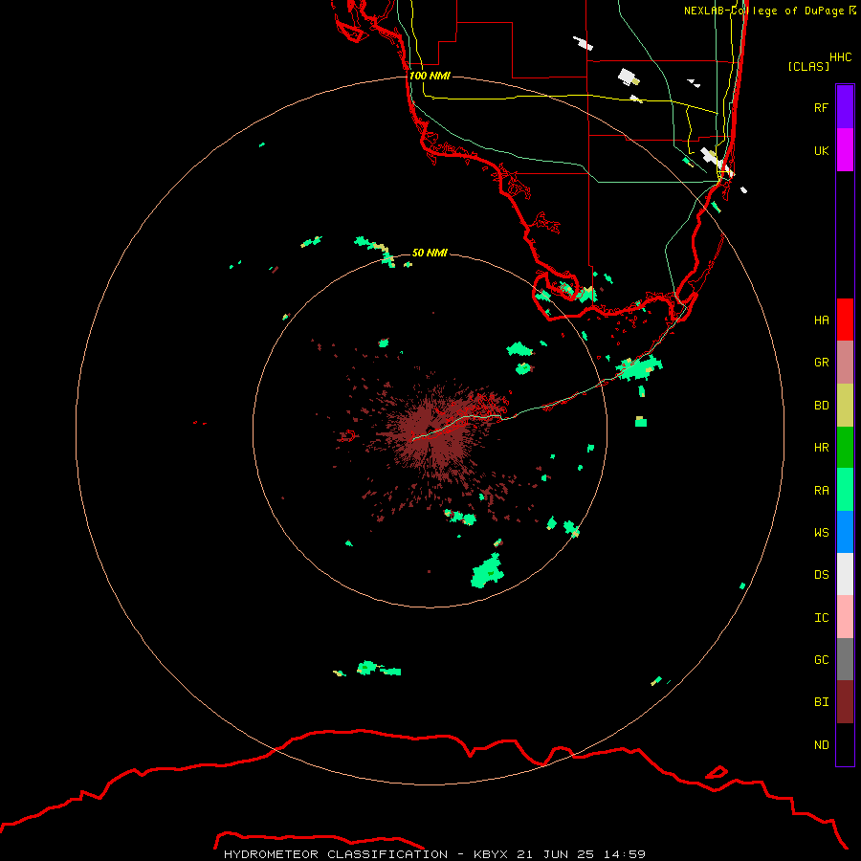Image resolution: width=861 pixels, height=861 pixels.
Task: Click the 'HR' legend label
Action: coord(821,448)
